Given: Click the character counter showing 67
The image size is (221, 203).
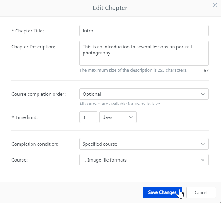Looking at the screenshot, I should click(206, 71).
